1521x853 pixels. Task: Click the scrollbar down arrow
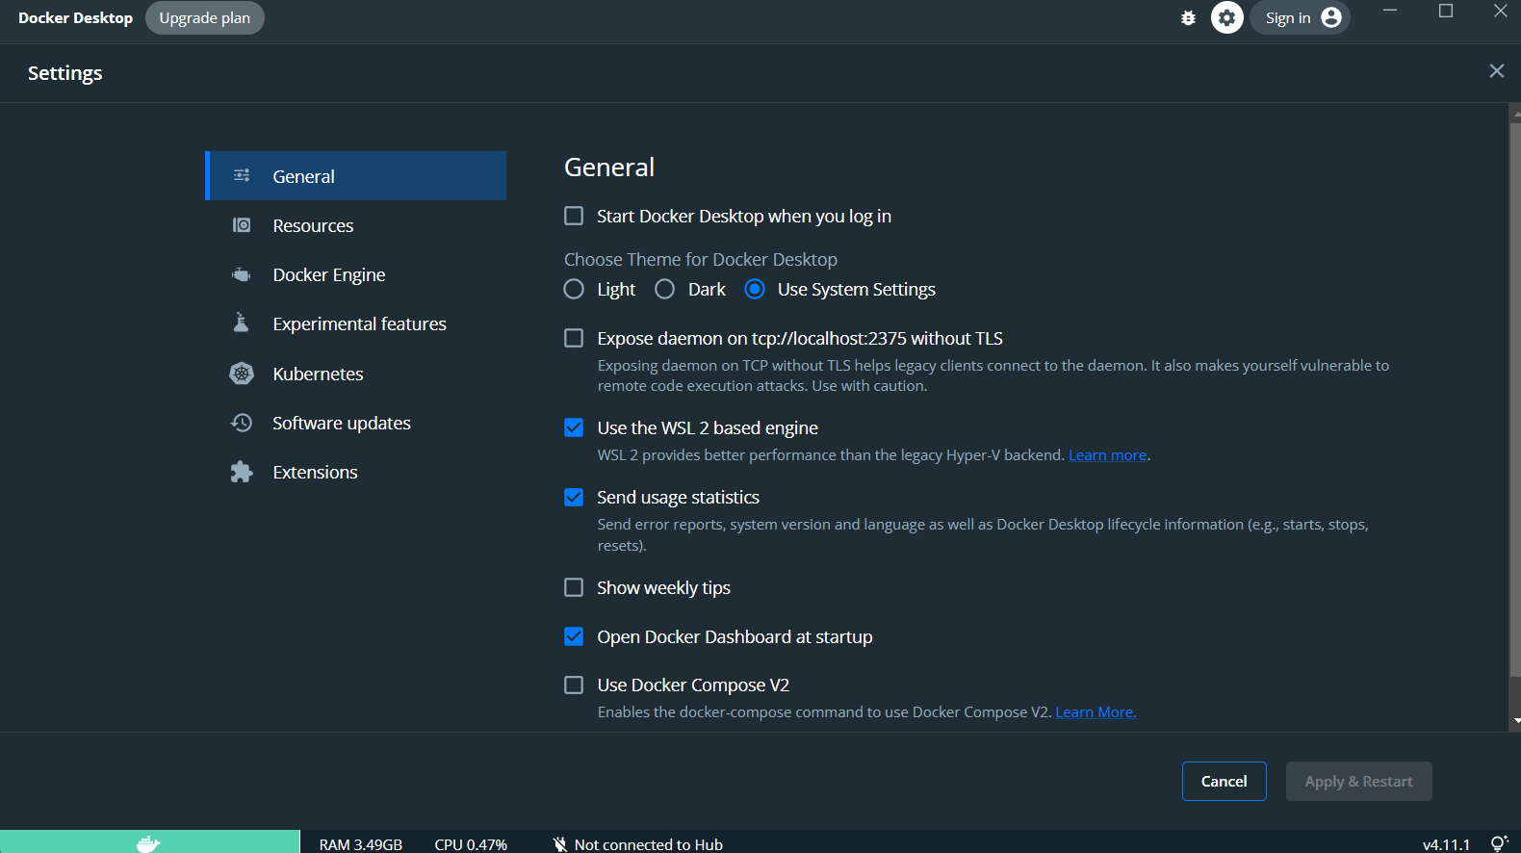pos(1516,721)
